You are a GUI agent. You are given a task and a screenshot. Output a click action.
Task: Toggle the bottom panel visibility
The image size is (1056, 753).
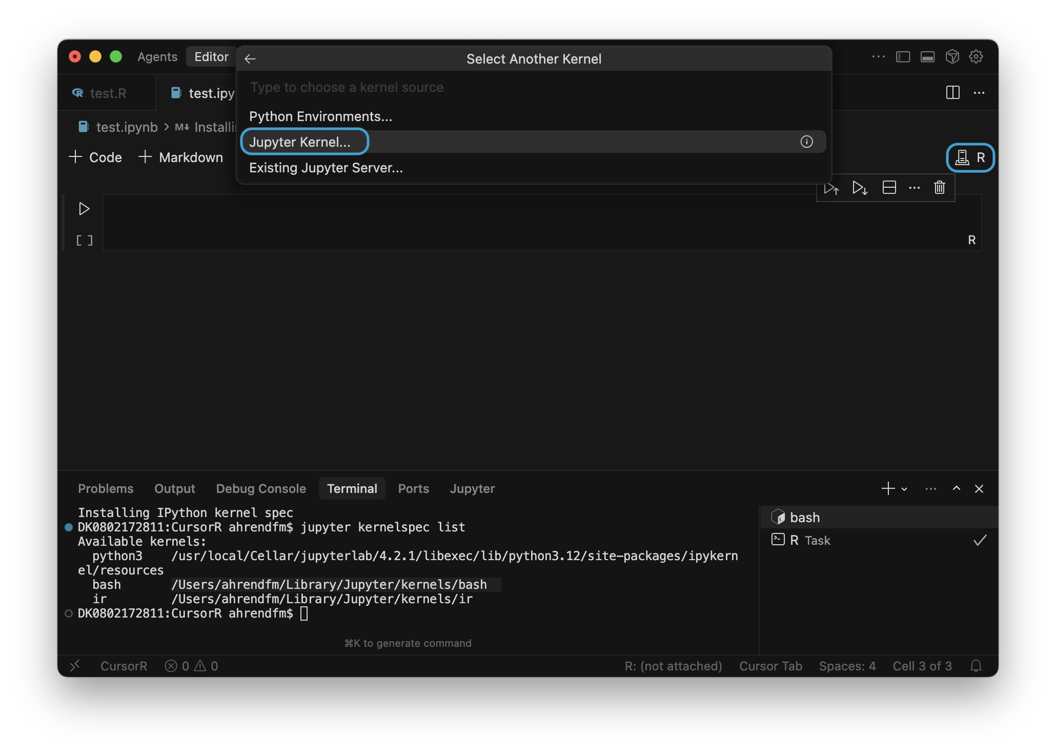(x=927, y=56)
